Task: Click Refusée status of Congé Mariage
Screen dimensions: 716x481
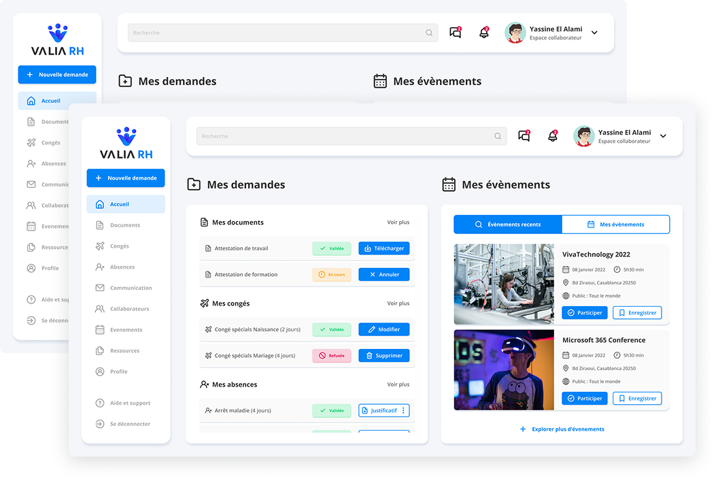Action: (x=332, y=355)
